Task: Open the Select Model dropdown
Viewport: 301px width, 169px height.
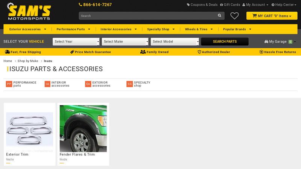Action: click(175, 42)
